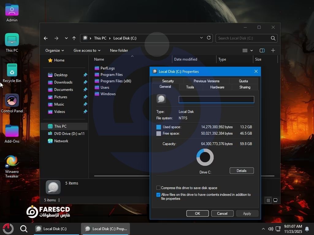Click the search magnifier icon in Explorer
This screenshot has width=314, height=235.
[273, 38]
